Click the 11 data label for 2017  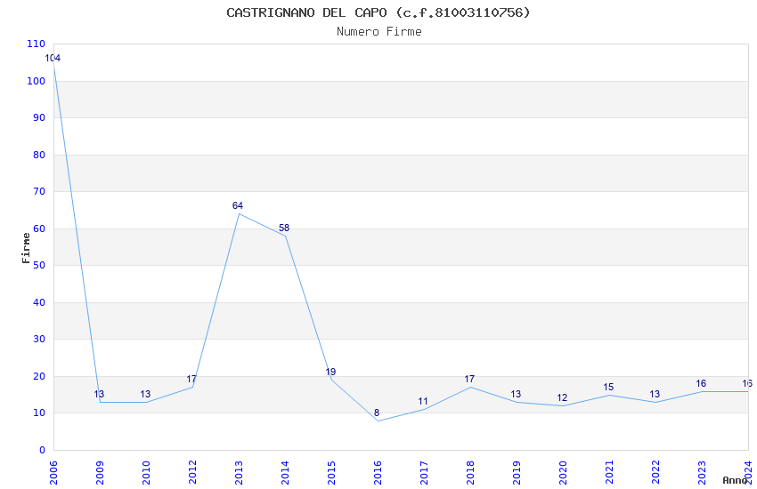(423, 401)
